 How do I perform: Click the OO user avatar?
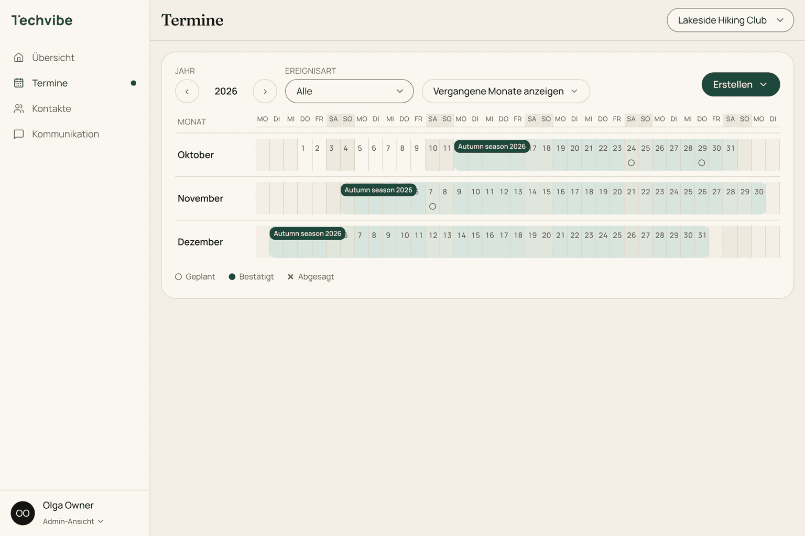coord(23,513)
